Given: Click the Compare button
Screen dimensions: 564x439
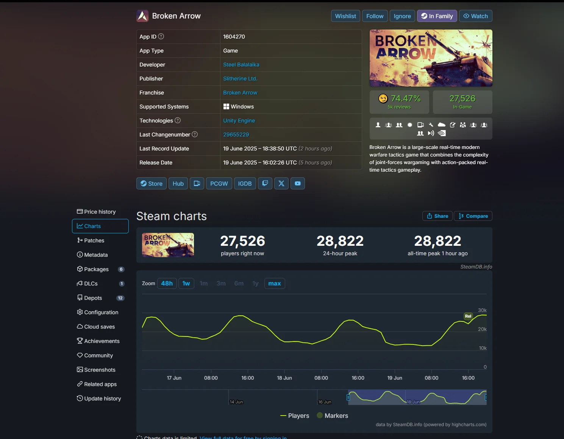Looking at the screenshot, I should (x=473, y=216).
